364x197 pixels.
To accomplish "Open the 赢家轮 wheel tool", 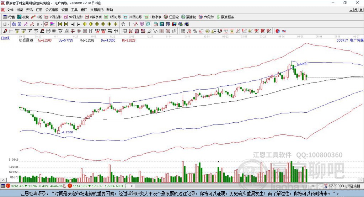I will coord(189,17).
